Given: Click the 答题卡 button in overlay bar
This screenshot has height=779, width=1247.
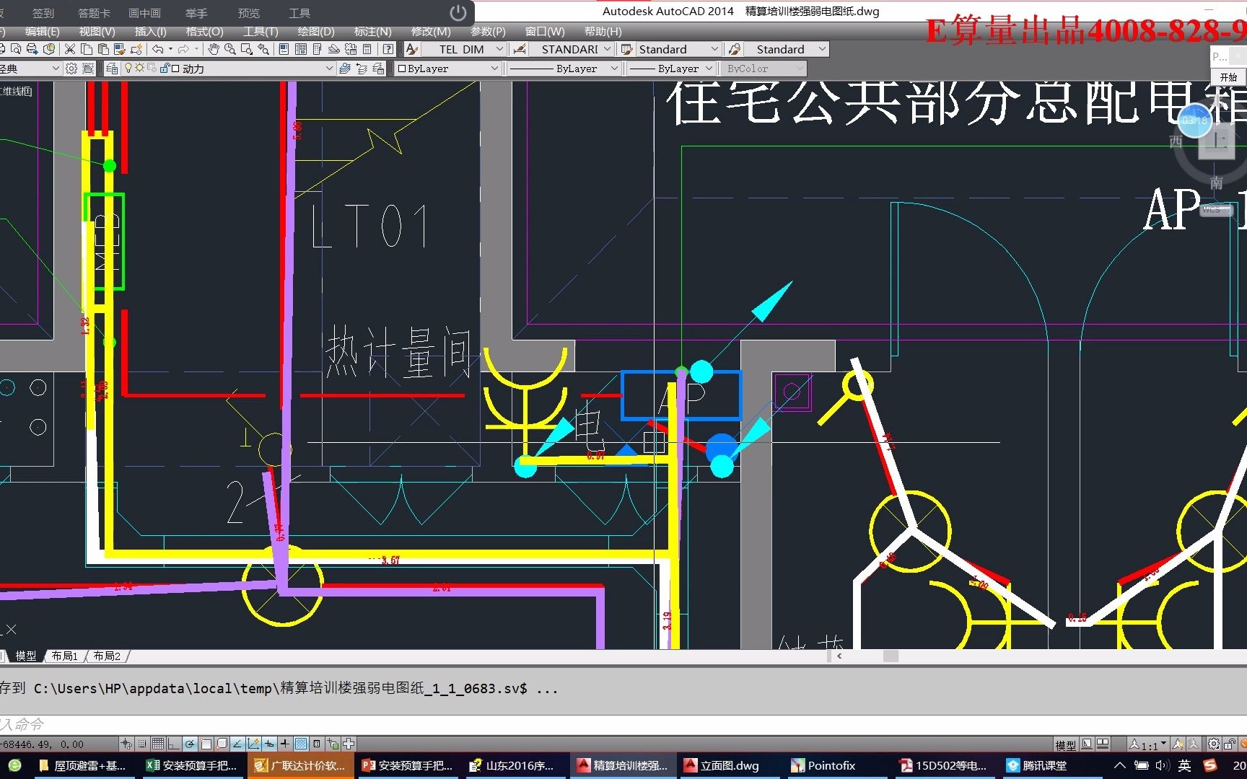Looking at the screenshot, I should coord(94,13).
